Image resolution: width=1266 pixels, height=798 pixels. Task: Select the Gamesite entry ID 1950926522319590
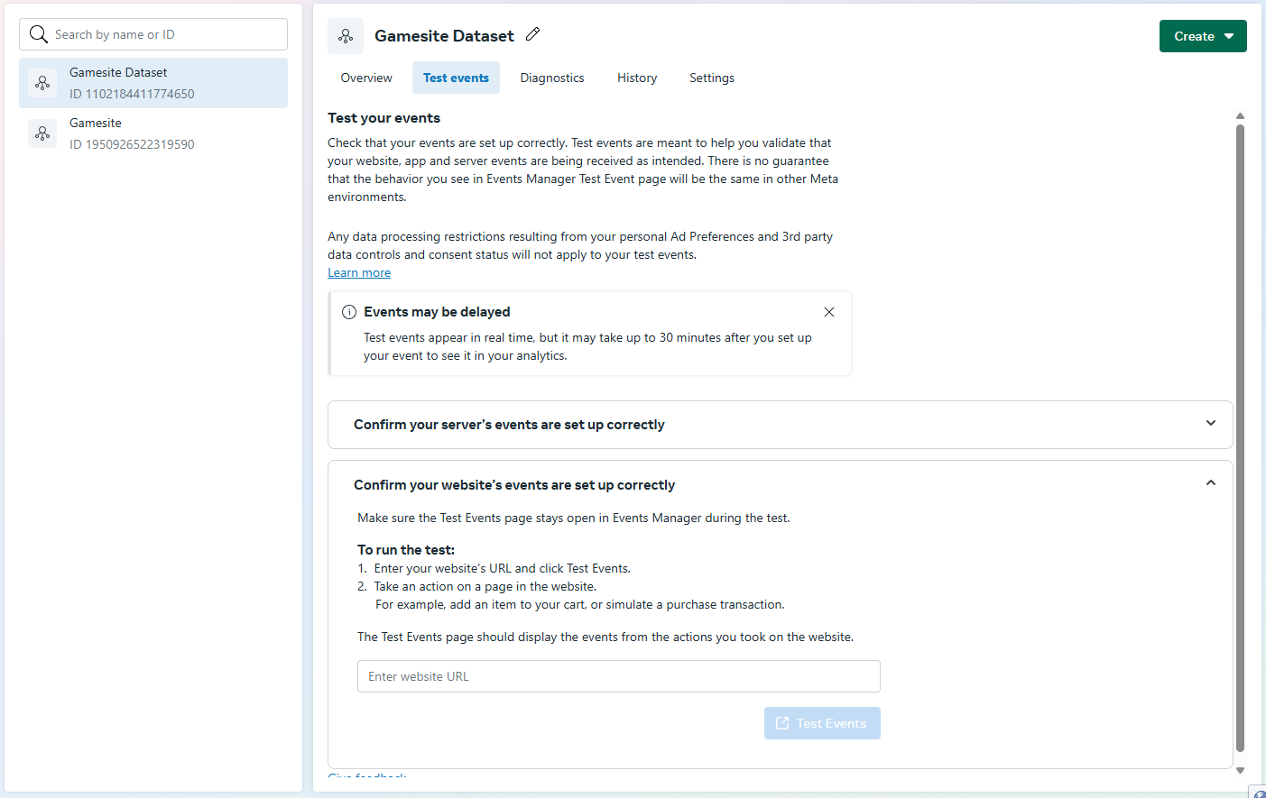(153, 133)
